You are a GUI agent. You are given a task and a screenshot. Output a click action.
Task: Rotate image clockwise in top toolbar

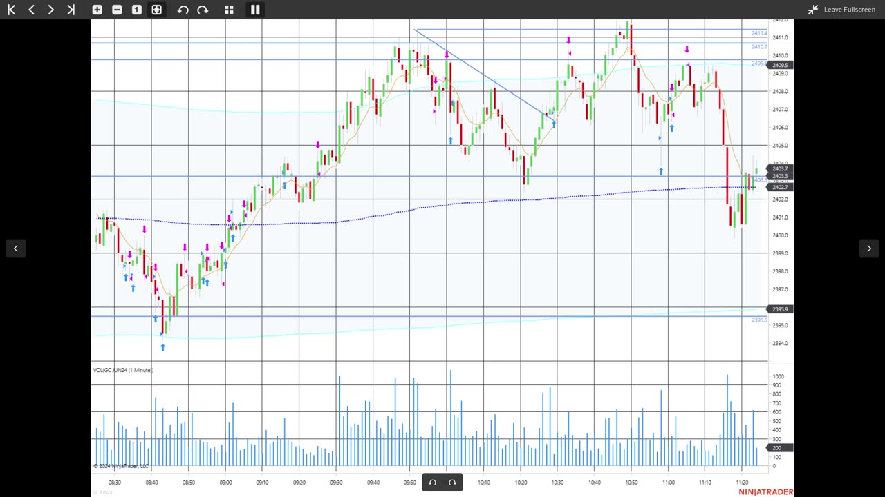coord(203,10)
